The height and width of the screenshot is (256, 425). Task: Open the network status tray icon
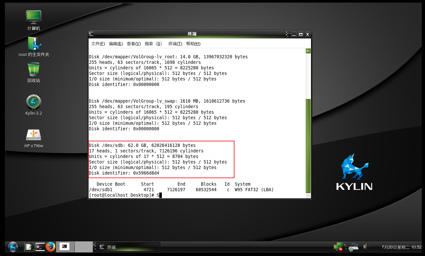point(338,247)
